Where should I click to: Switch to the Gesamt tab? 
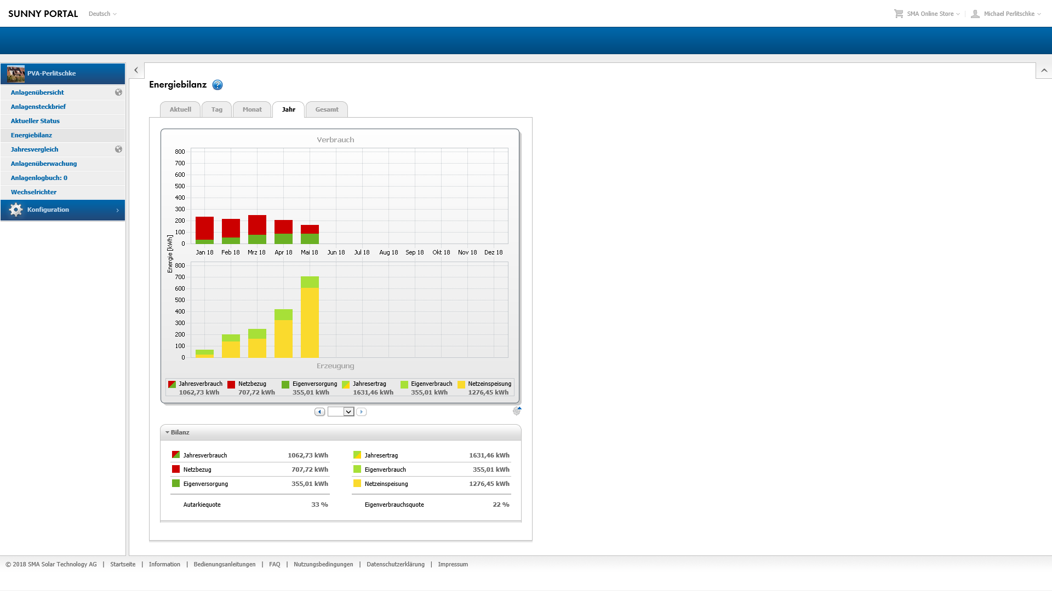tap(327, 109)
